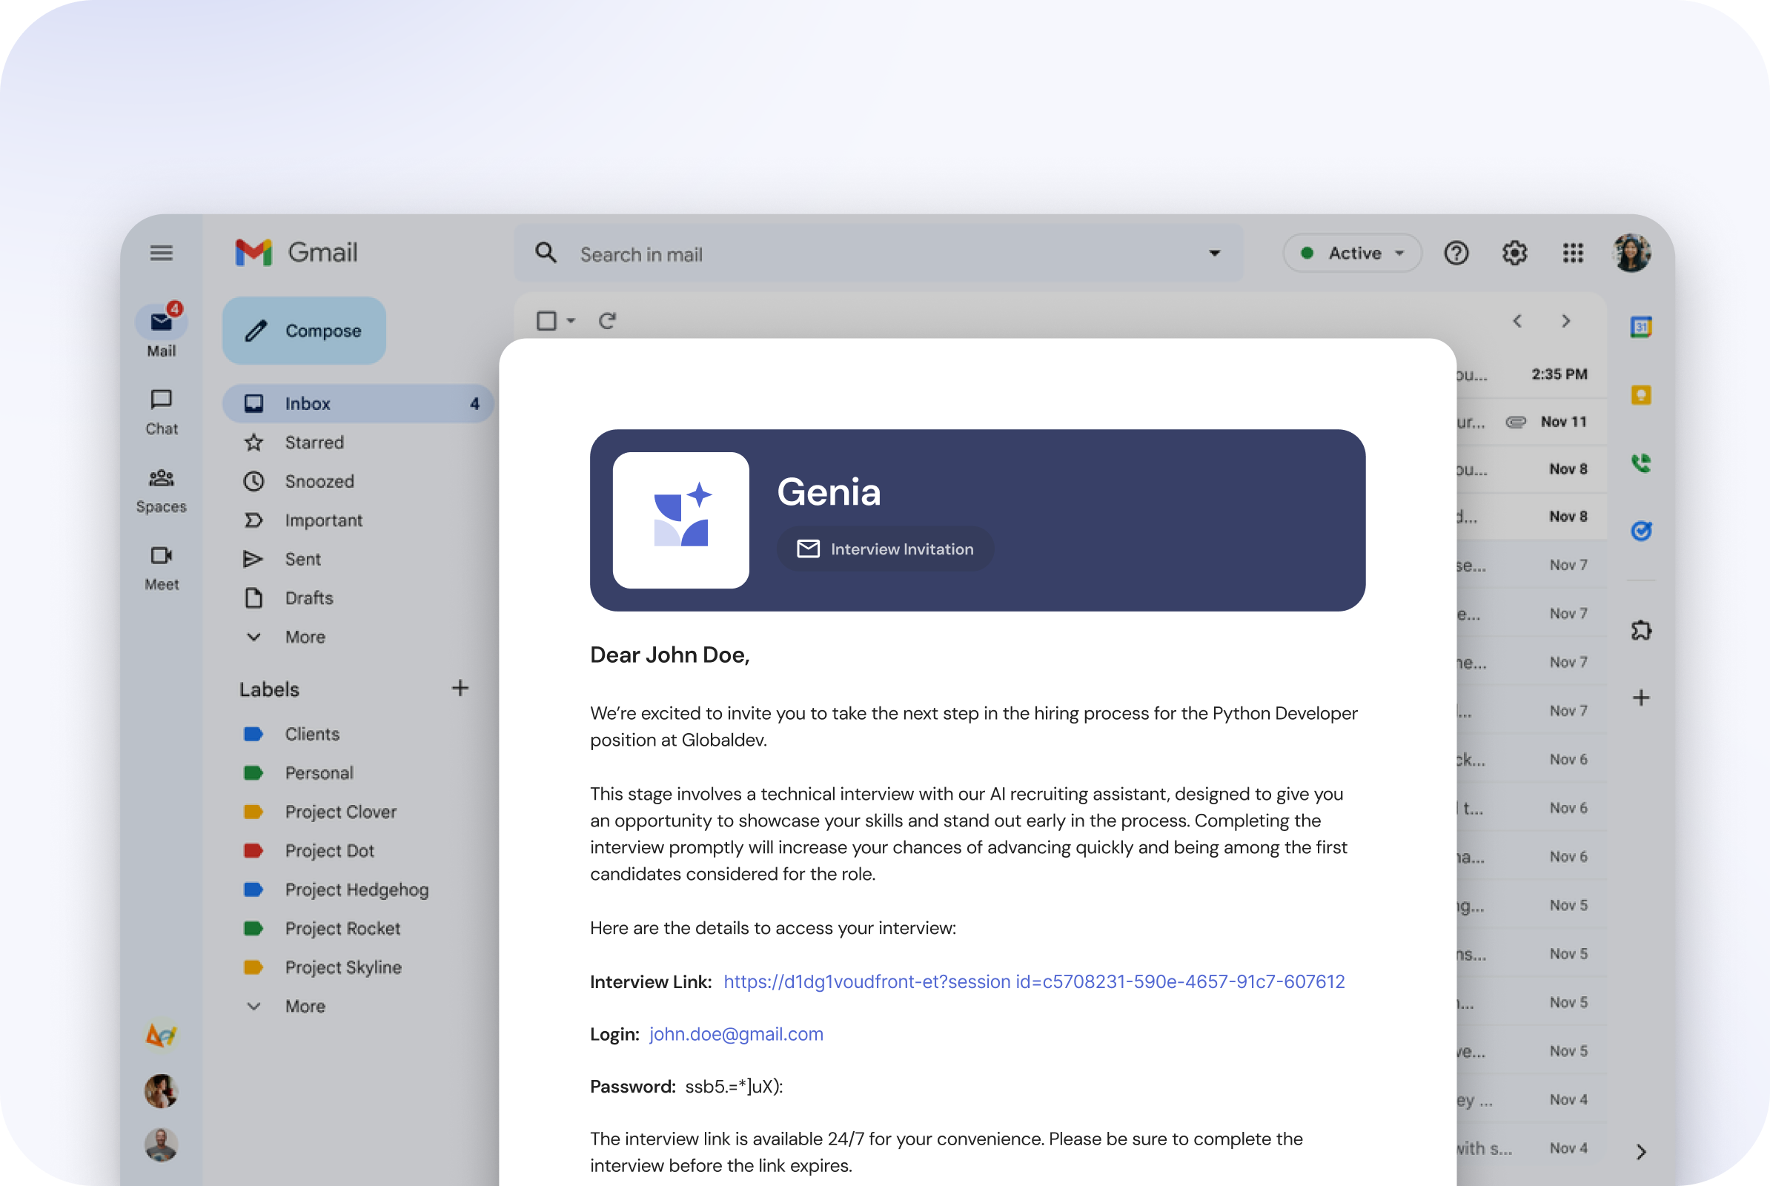Viewport: 1770px width, 1186px height.
Task: Open select-all checkbox dropdown arrow
Action: pos(571,321)
